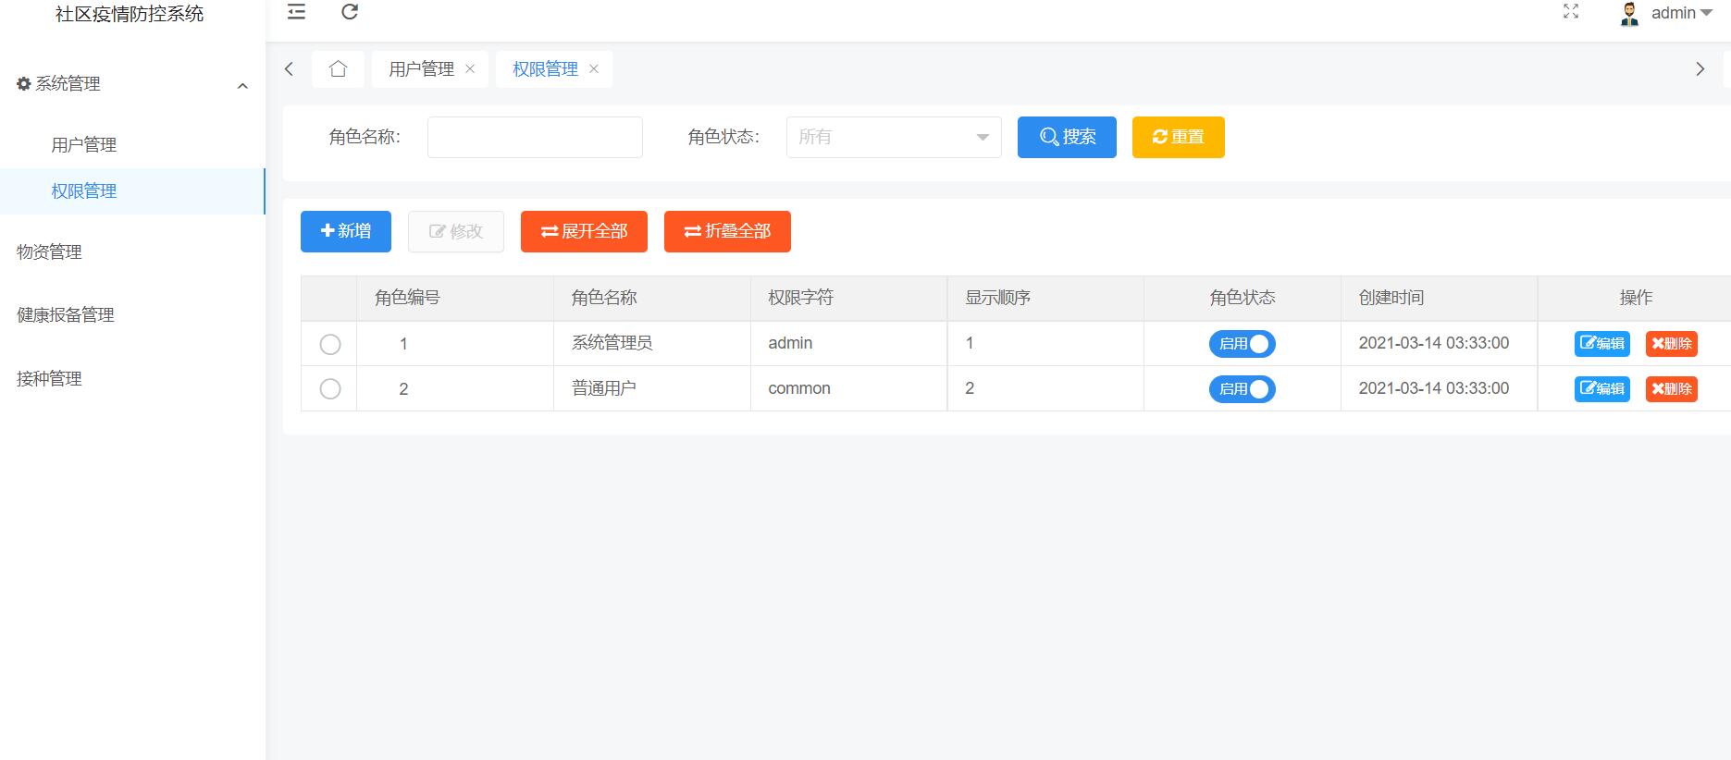This screenshot has height=760, width=1731.
Task: Open the 健康报备管理 sidebar menu
Action: [66, 315]
